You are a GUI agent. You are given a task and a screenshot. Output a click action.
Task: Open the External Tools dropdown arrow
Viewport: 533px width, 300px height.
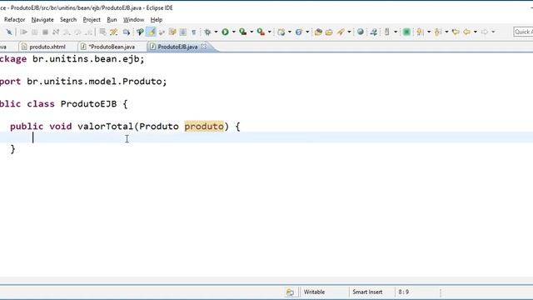(x=270, y=32)
